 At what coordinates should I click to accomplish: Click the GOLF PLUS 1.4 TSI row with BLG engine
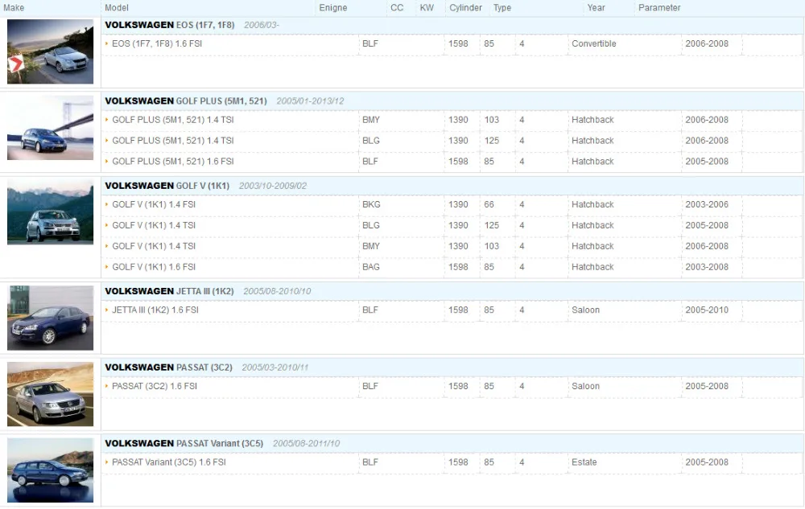[452, 141]
